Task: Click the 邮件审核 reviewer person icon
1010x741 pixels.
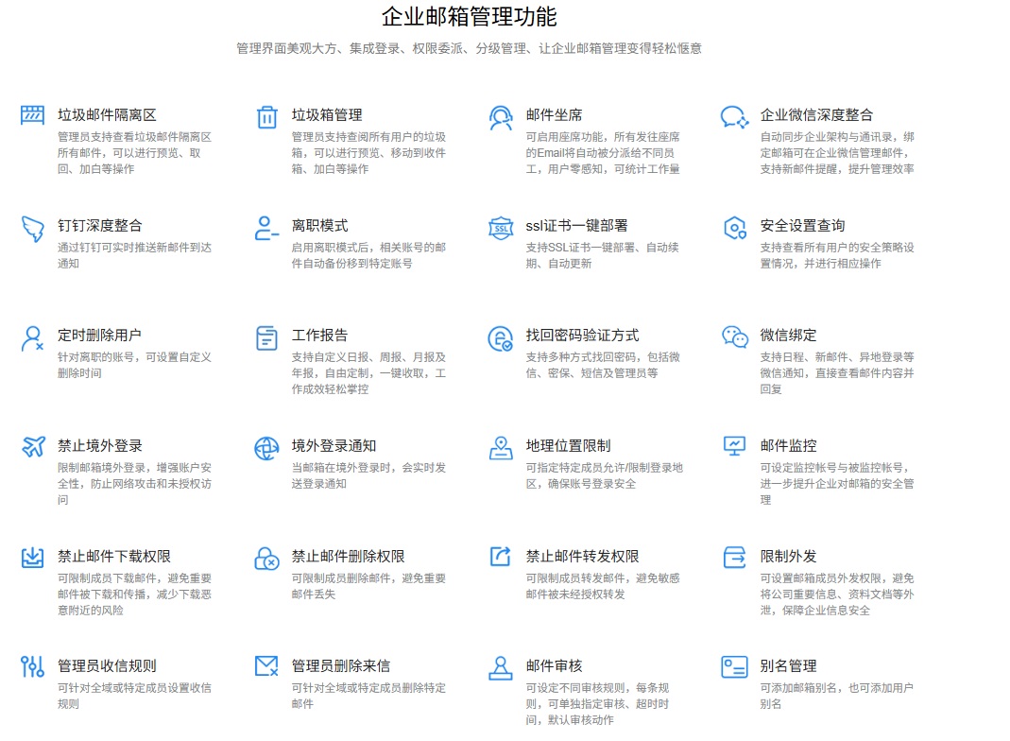Action: pyautogui.click(x=501, y=668)
